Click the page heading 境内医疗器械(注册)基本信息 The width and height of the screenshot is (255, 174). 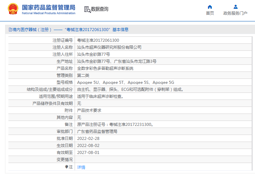tap(69, 29)
